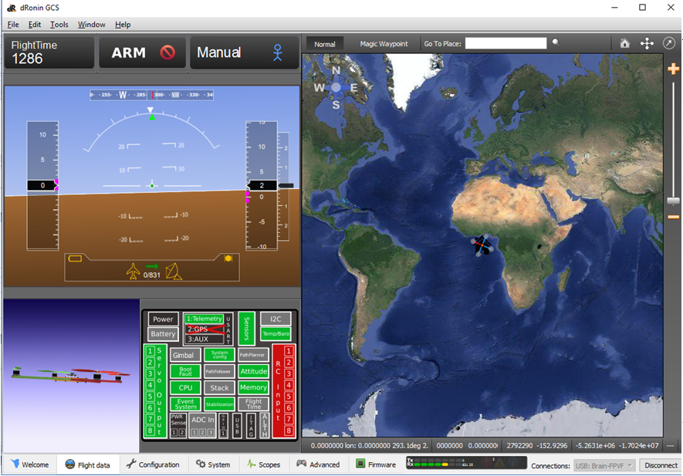This screenshot has height=476, width=683.
Task: Switch map to Normal mode
Action: pos(325,44)
